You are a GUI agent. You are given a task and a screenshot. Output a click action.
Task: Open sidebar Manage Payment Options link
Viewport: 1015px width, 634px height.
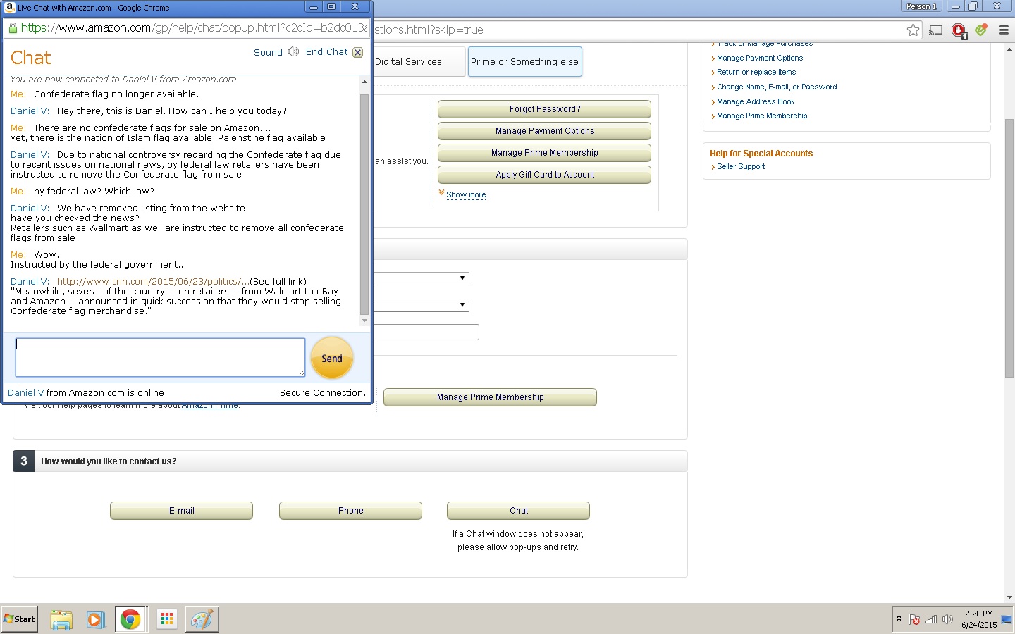760,58
